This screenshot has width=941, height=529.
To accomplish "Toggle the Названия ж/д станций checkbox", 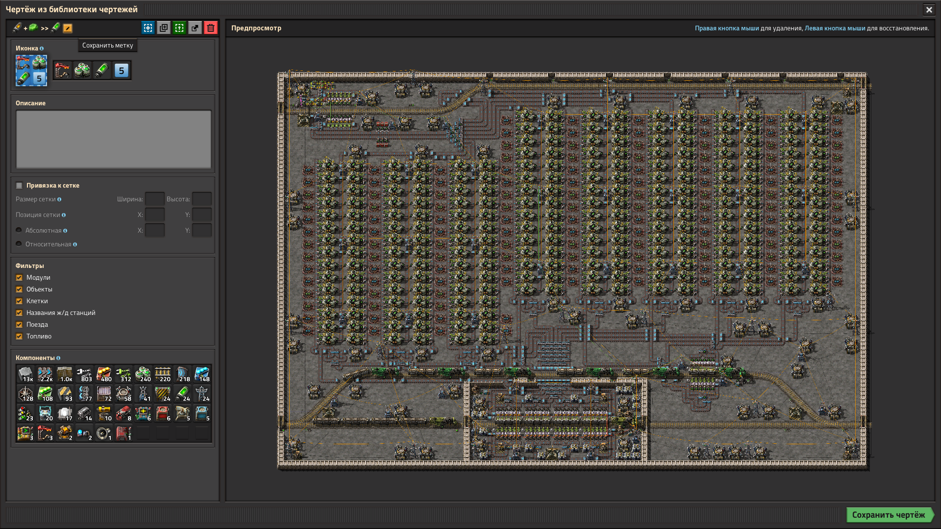I will 19,313.
